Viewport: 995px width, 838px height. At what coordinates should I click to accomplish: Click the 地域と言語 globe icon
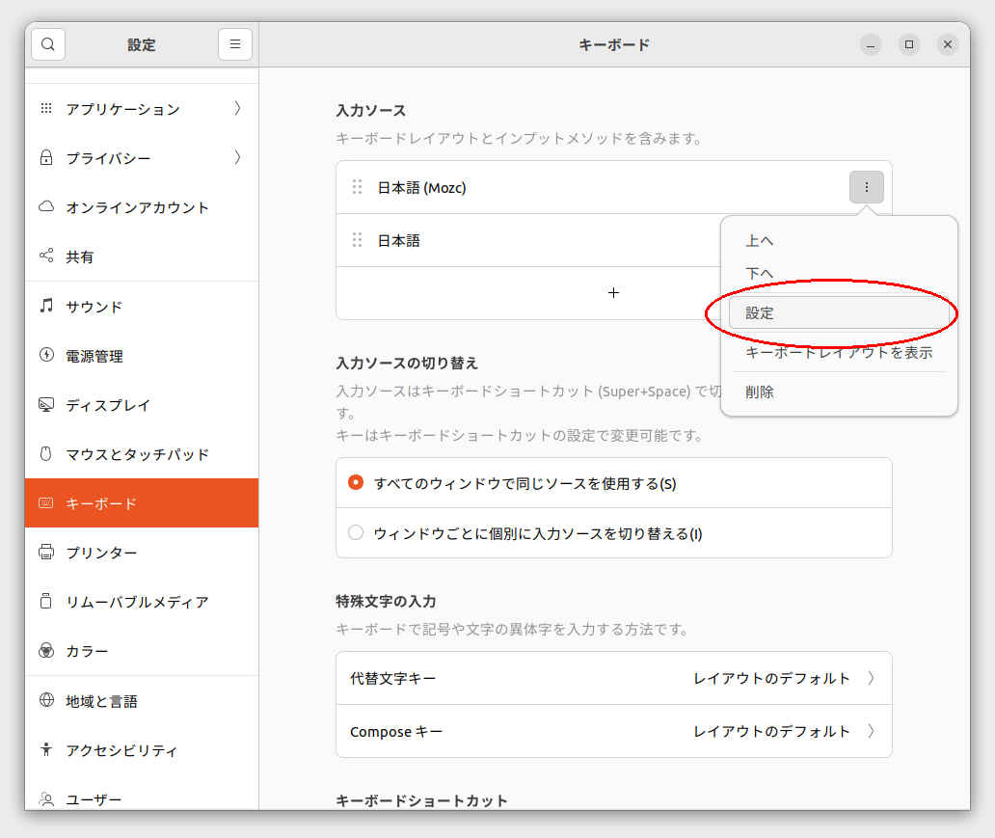[46, 700]
